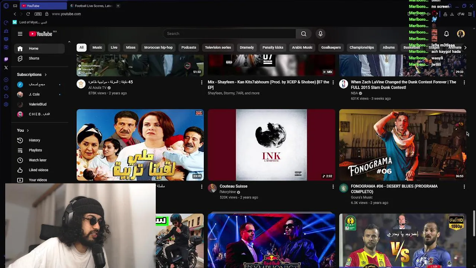Open Aria AI button in toolbar

pos(461,14)
